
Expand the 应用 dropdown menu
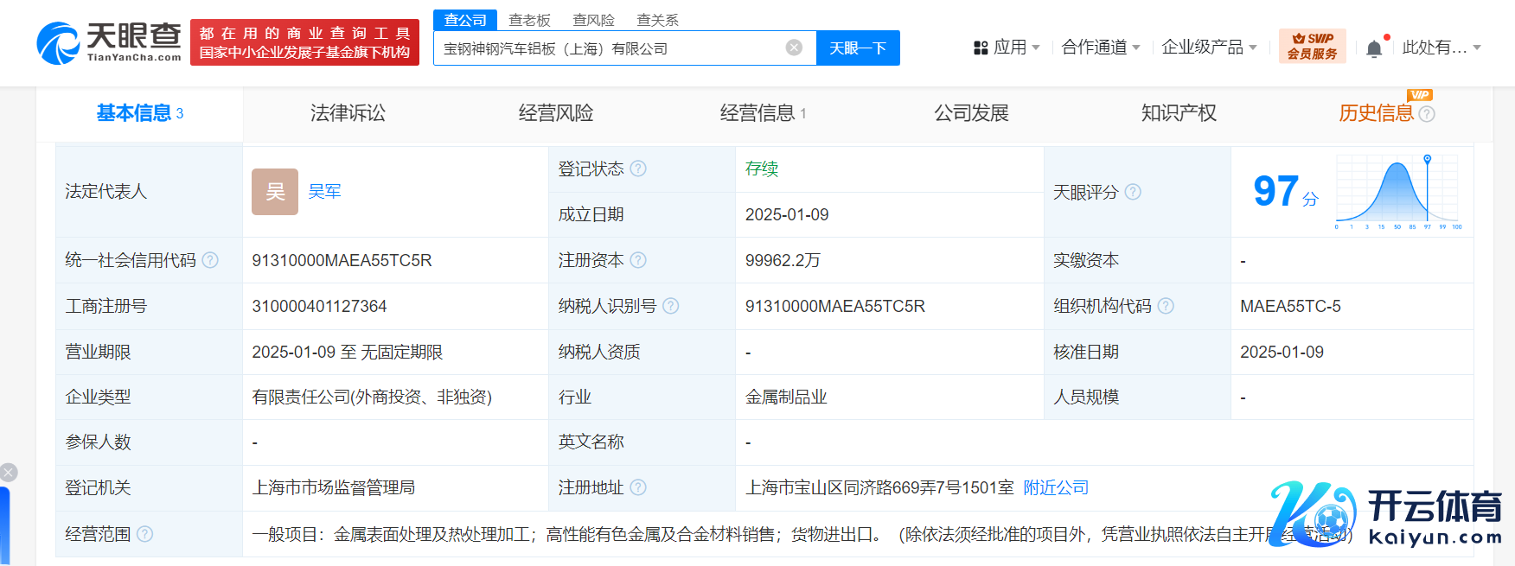point(1007,48)
